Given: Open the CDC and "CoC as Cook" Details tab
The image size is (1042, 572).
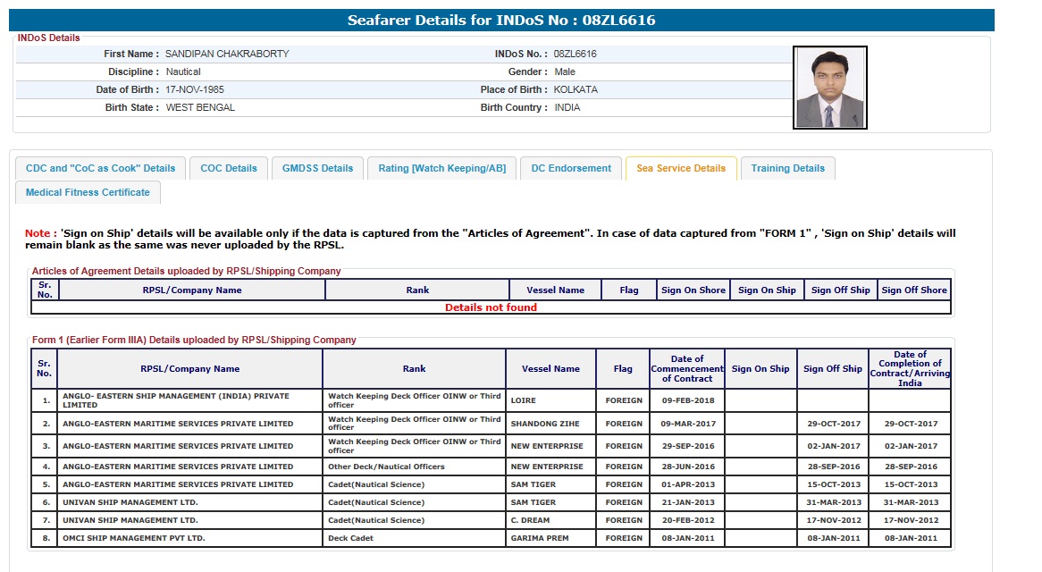Looking at the screenshot, I should (100, 168).
